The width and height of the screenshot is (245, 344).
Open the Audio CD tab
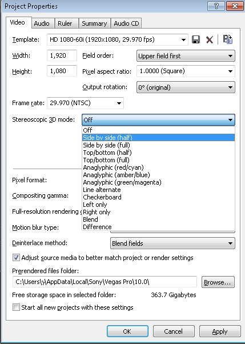(x=126, y=23)
